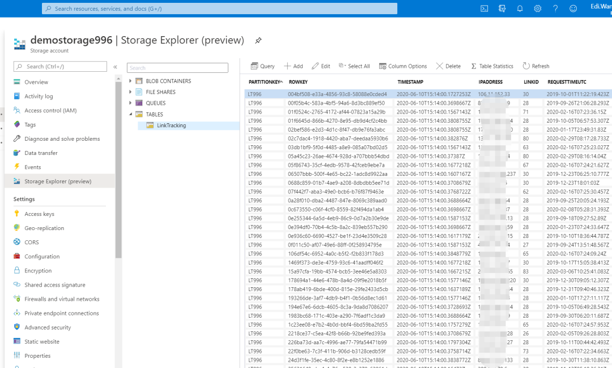Open Column Options
The height and width of the screenshot is (368, 612).
click(403, 66)
